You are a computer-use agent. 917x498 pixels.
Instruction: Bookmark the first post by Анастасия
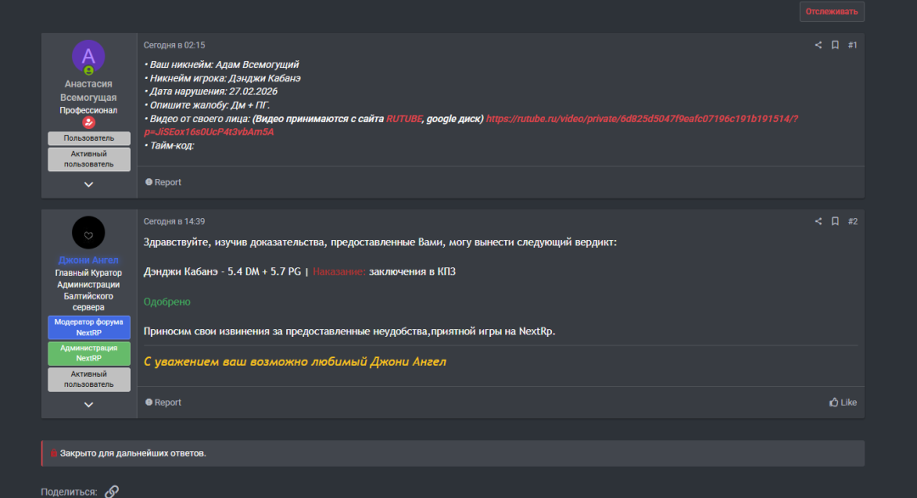coord(835,45)
